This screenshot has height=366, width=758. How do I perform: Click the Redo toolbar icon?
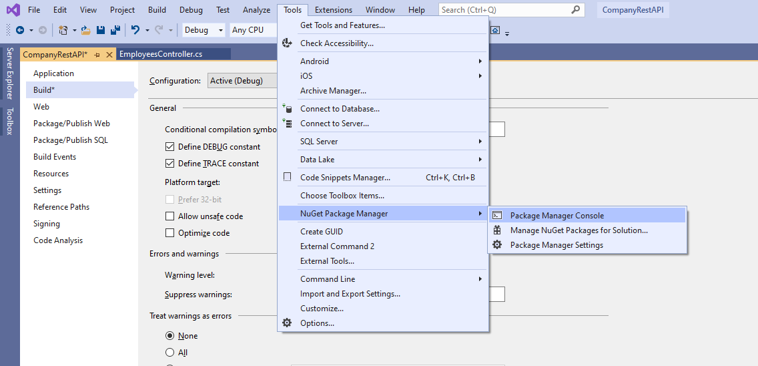(159, 30)
